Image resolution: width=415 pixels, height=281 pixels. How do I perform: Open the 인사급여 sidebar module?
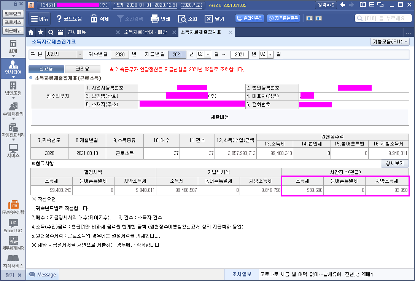(13, 68)
